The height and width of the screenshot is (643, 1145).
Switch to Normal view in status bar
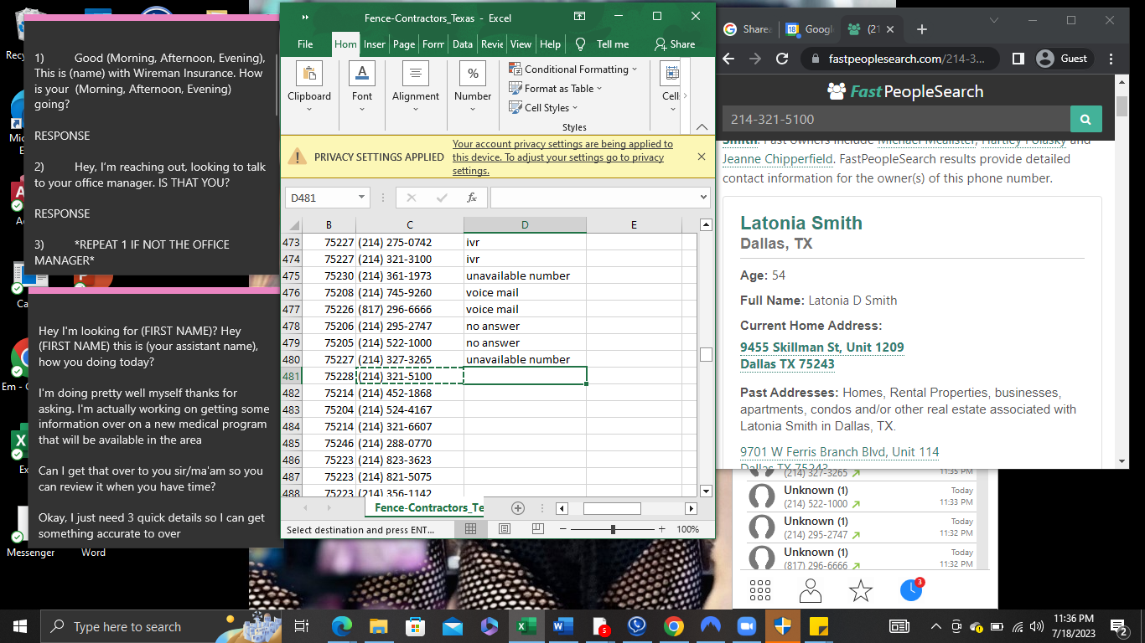point(471,529)
